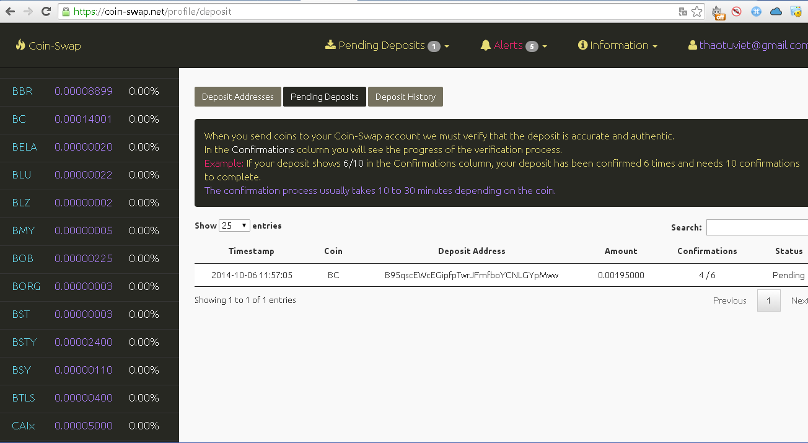Sort by the Coin column header

(x=333, y=251)
